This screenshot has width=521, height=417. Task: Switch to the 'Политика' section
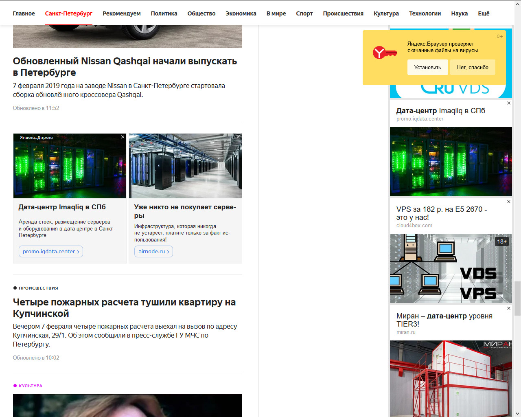164,13
